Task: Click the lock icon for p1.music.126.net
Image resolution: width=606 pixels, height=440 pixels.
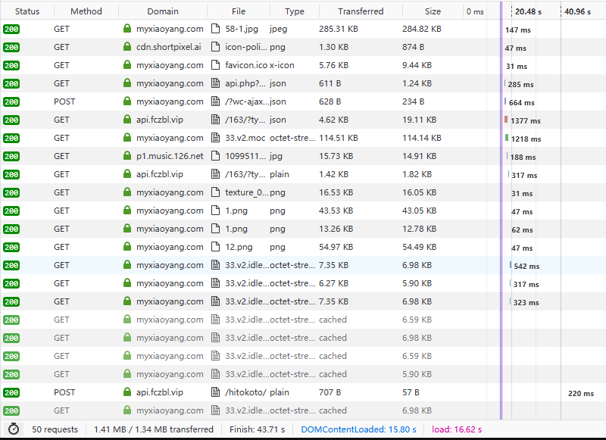Action: tap(127, 156)
